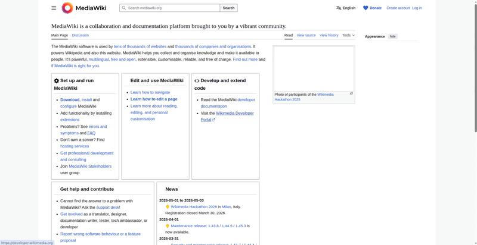
Task: Click the MediaWiki sunflower logo
Action: tap(67, 8)
